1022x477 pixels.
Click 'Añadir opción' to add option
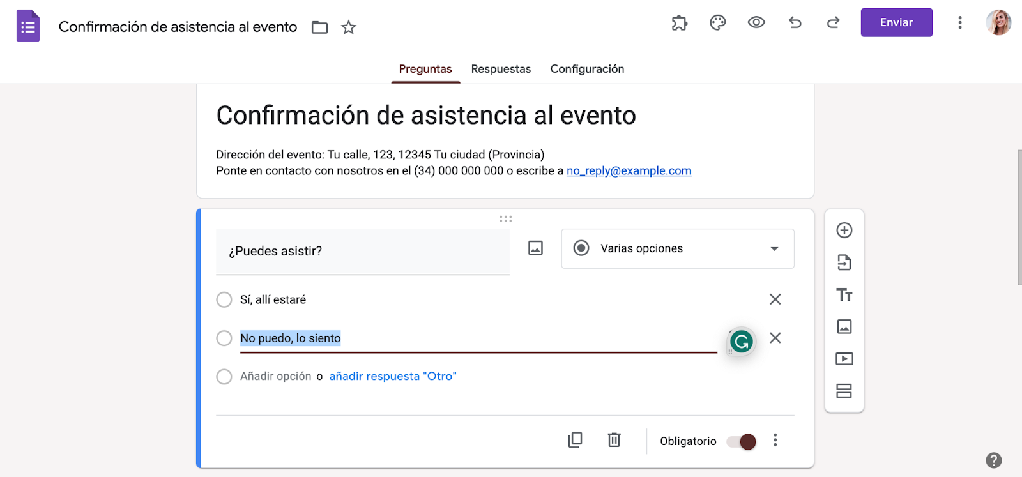coord(276,376)
